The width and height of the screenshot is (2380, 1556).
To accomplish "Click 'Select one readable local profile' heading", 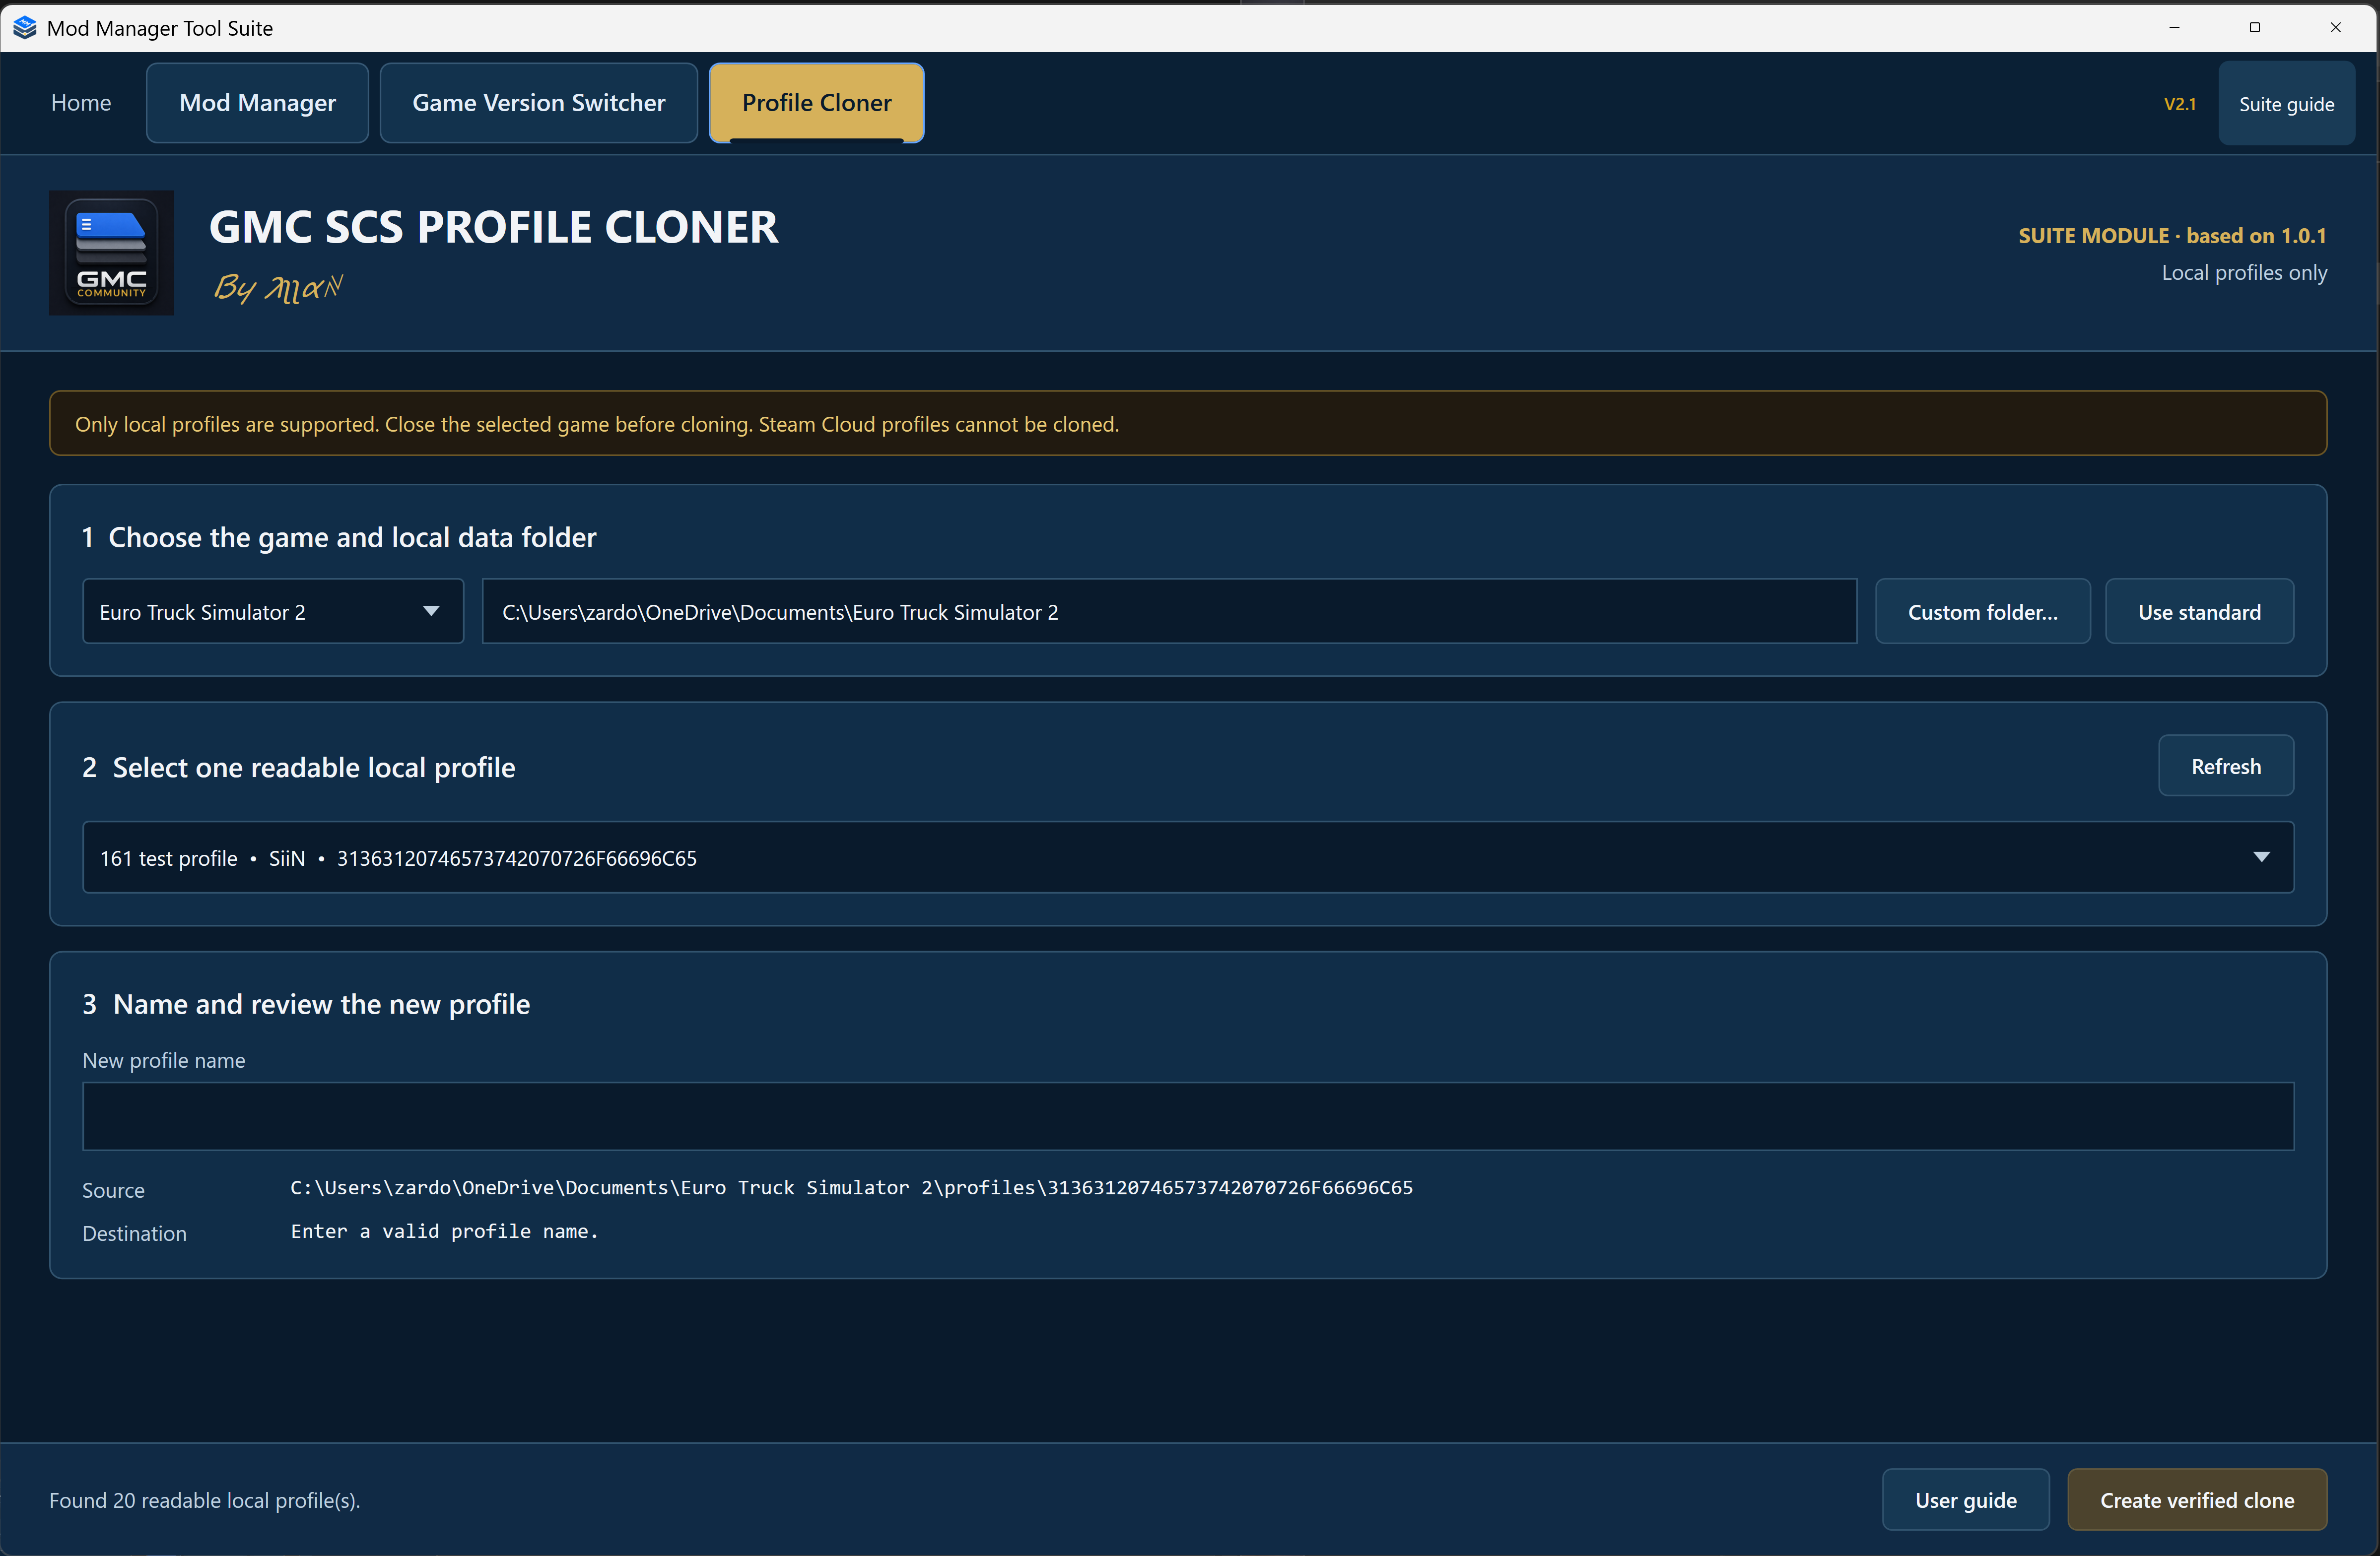I will click(314, 768).
